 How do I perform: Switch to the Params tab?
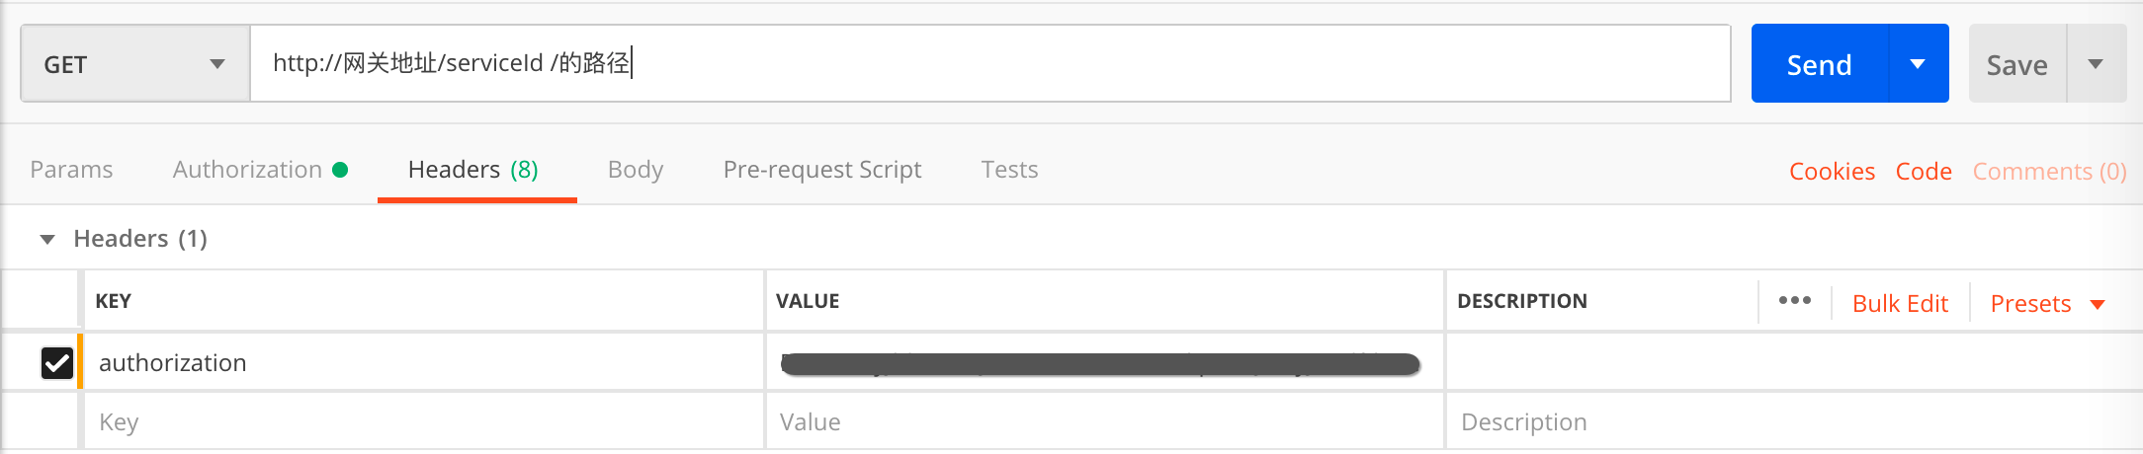(71, 170)
